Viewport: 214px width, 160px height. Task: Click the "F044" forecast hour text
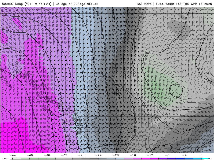[160, 4]
